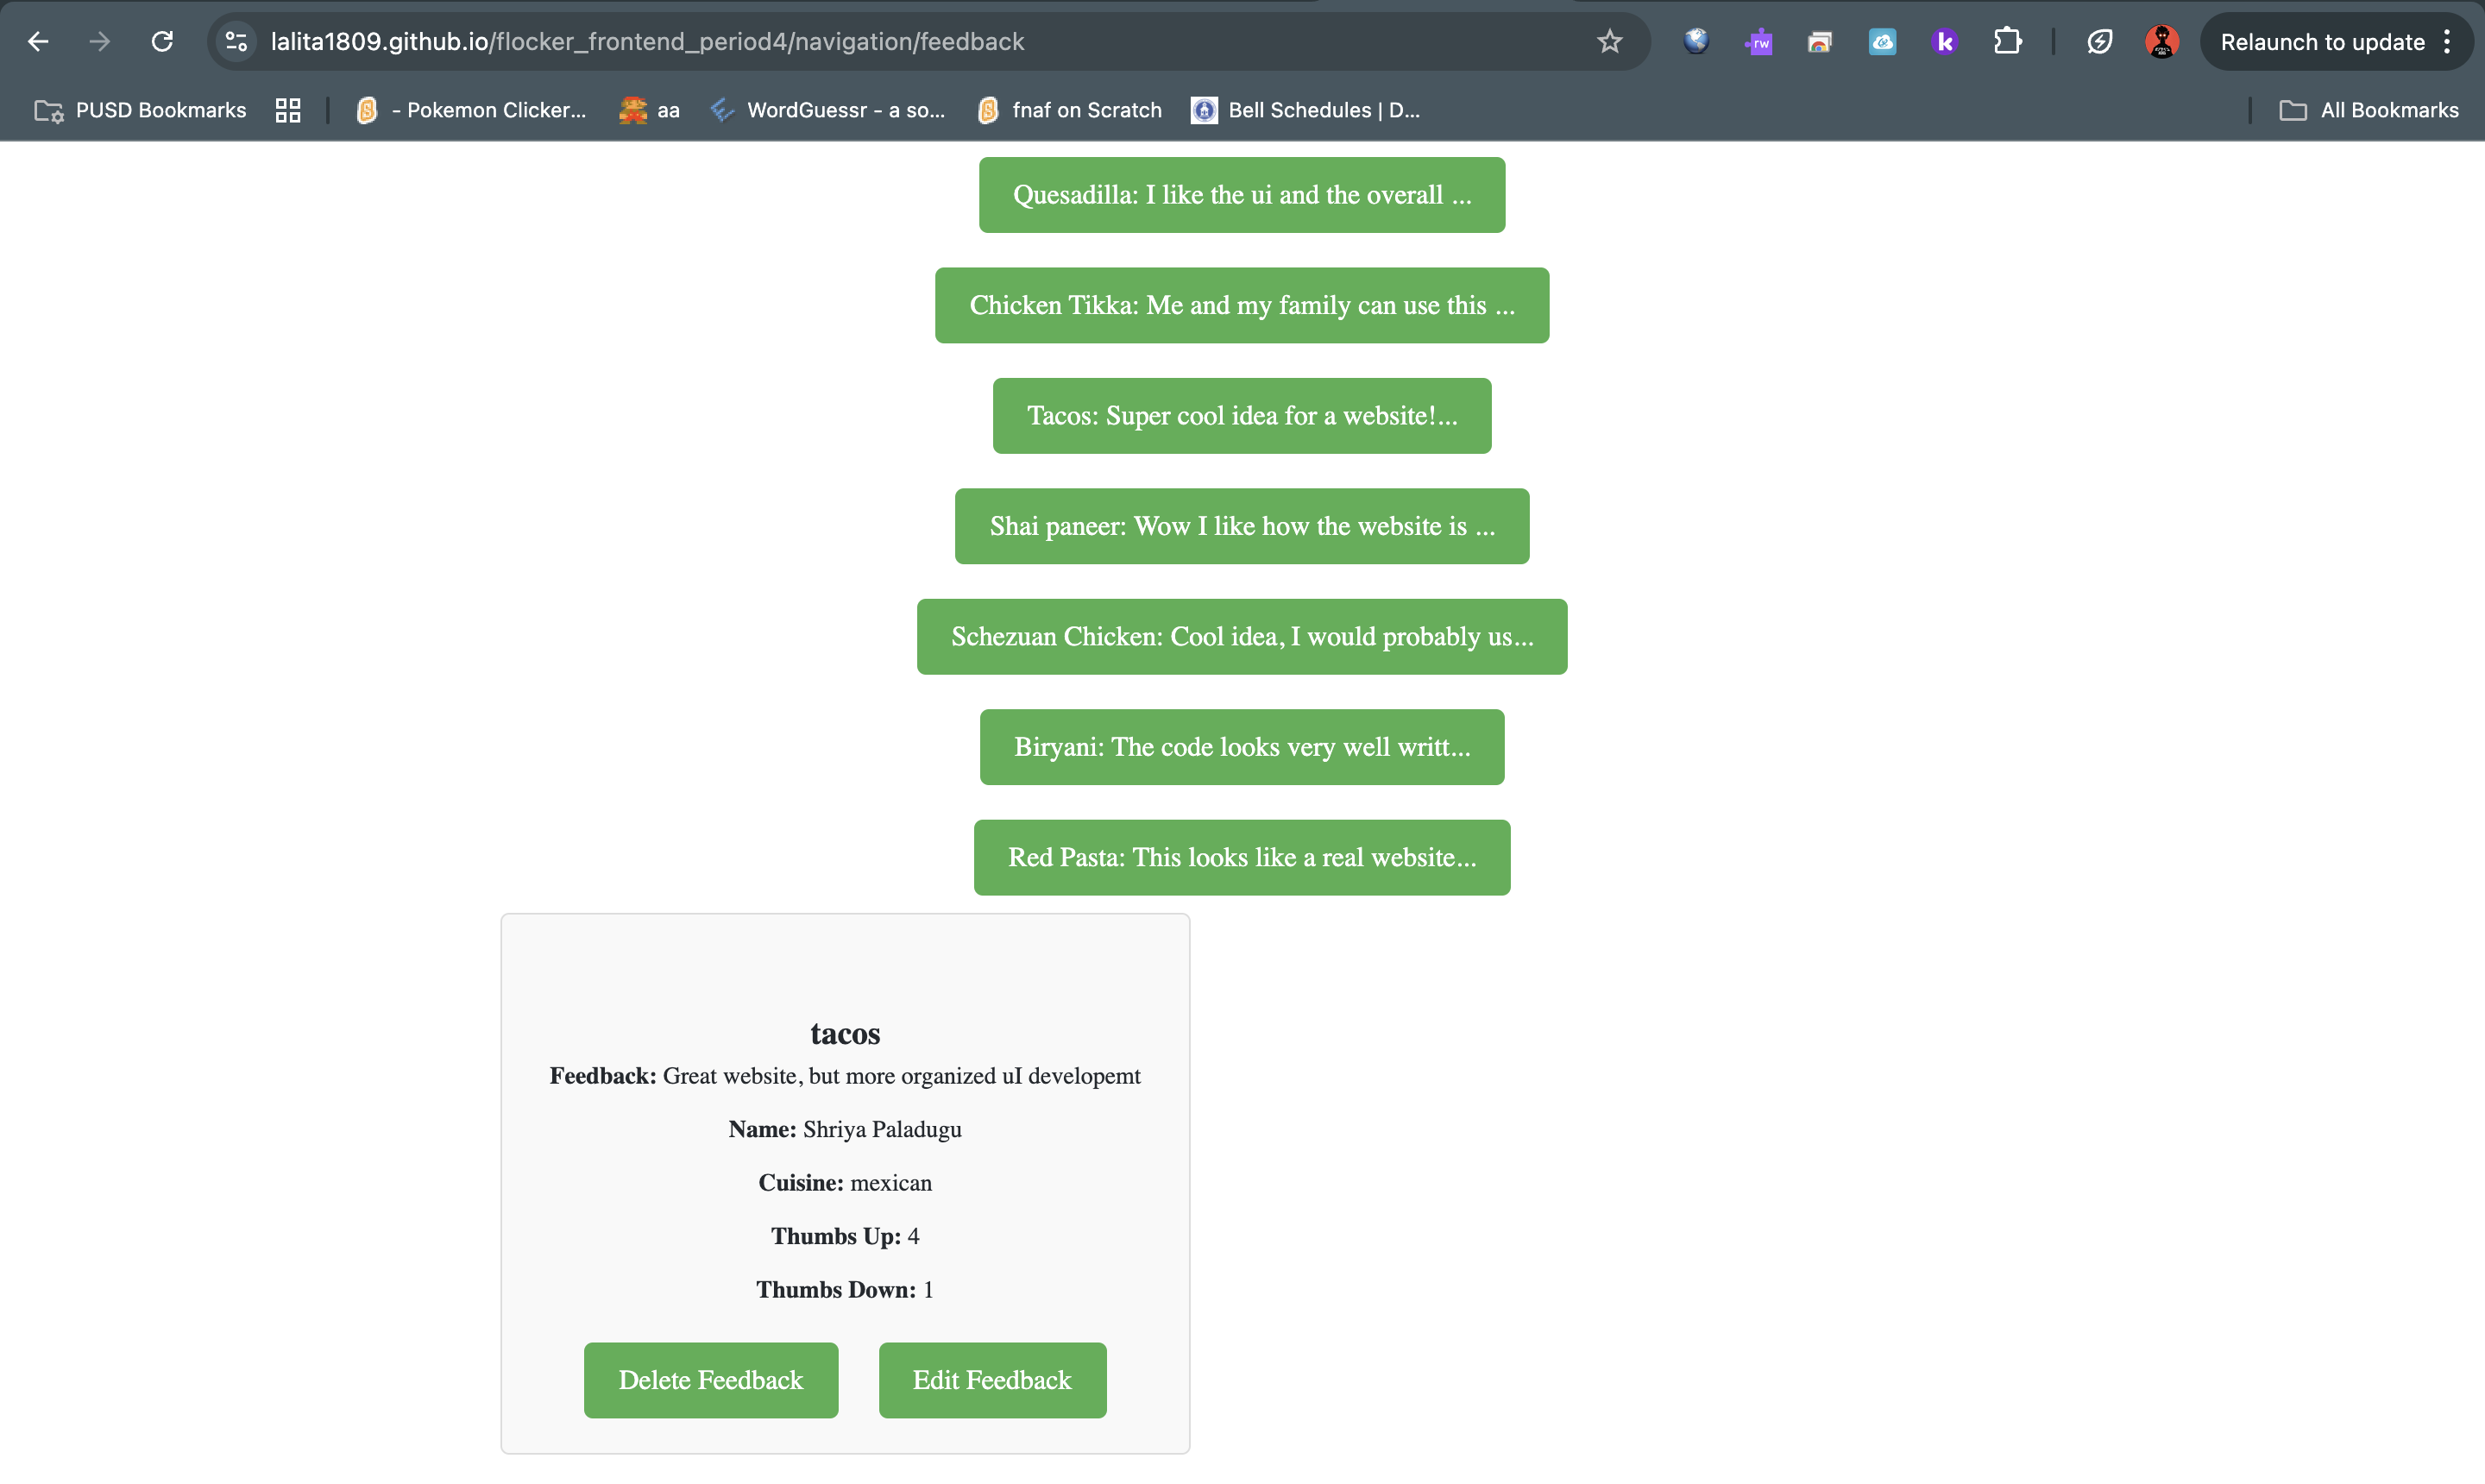Image resolution: width=2485 pixels, height=1484 pixels.
Task: Select the Tacos: Super cool idea button
Action: (1242, 416)
